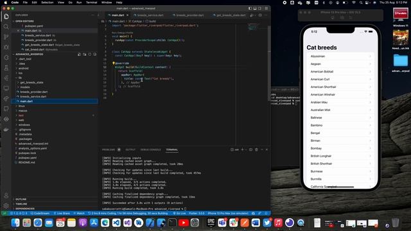Image resolution: width=411 pixels, height=231 pixels.
Task: Open Visual Studio Code from the dock
Action: click(116, 223)
